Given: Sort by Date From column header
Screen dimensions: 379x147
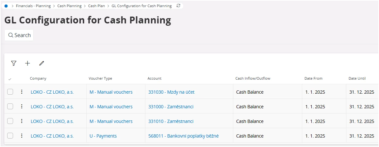Looking at the screenshot, I should [313, 78].
